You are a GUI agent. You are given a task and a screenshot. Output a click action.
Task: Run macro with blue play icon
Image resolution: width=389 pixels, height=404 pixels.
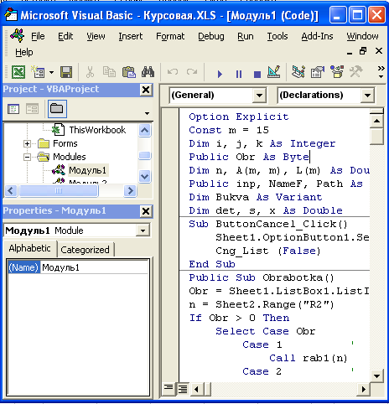220,74
